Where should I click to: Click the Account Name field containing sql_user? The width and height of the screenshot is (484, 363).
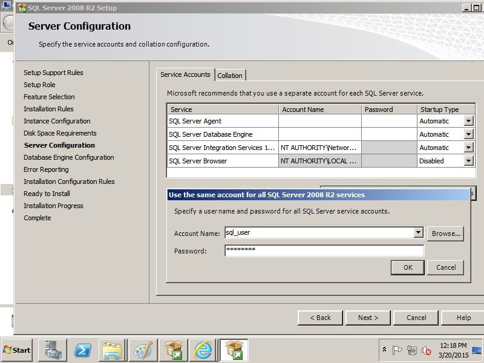click(x=319, y=232)
